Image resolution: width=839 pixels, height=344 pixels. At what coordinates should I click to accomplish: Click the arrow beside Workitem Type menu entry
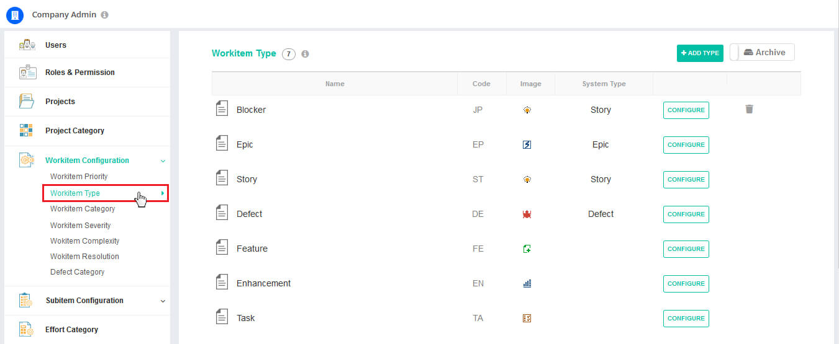(163, 193)
